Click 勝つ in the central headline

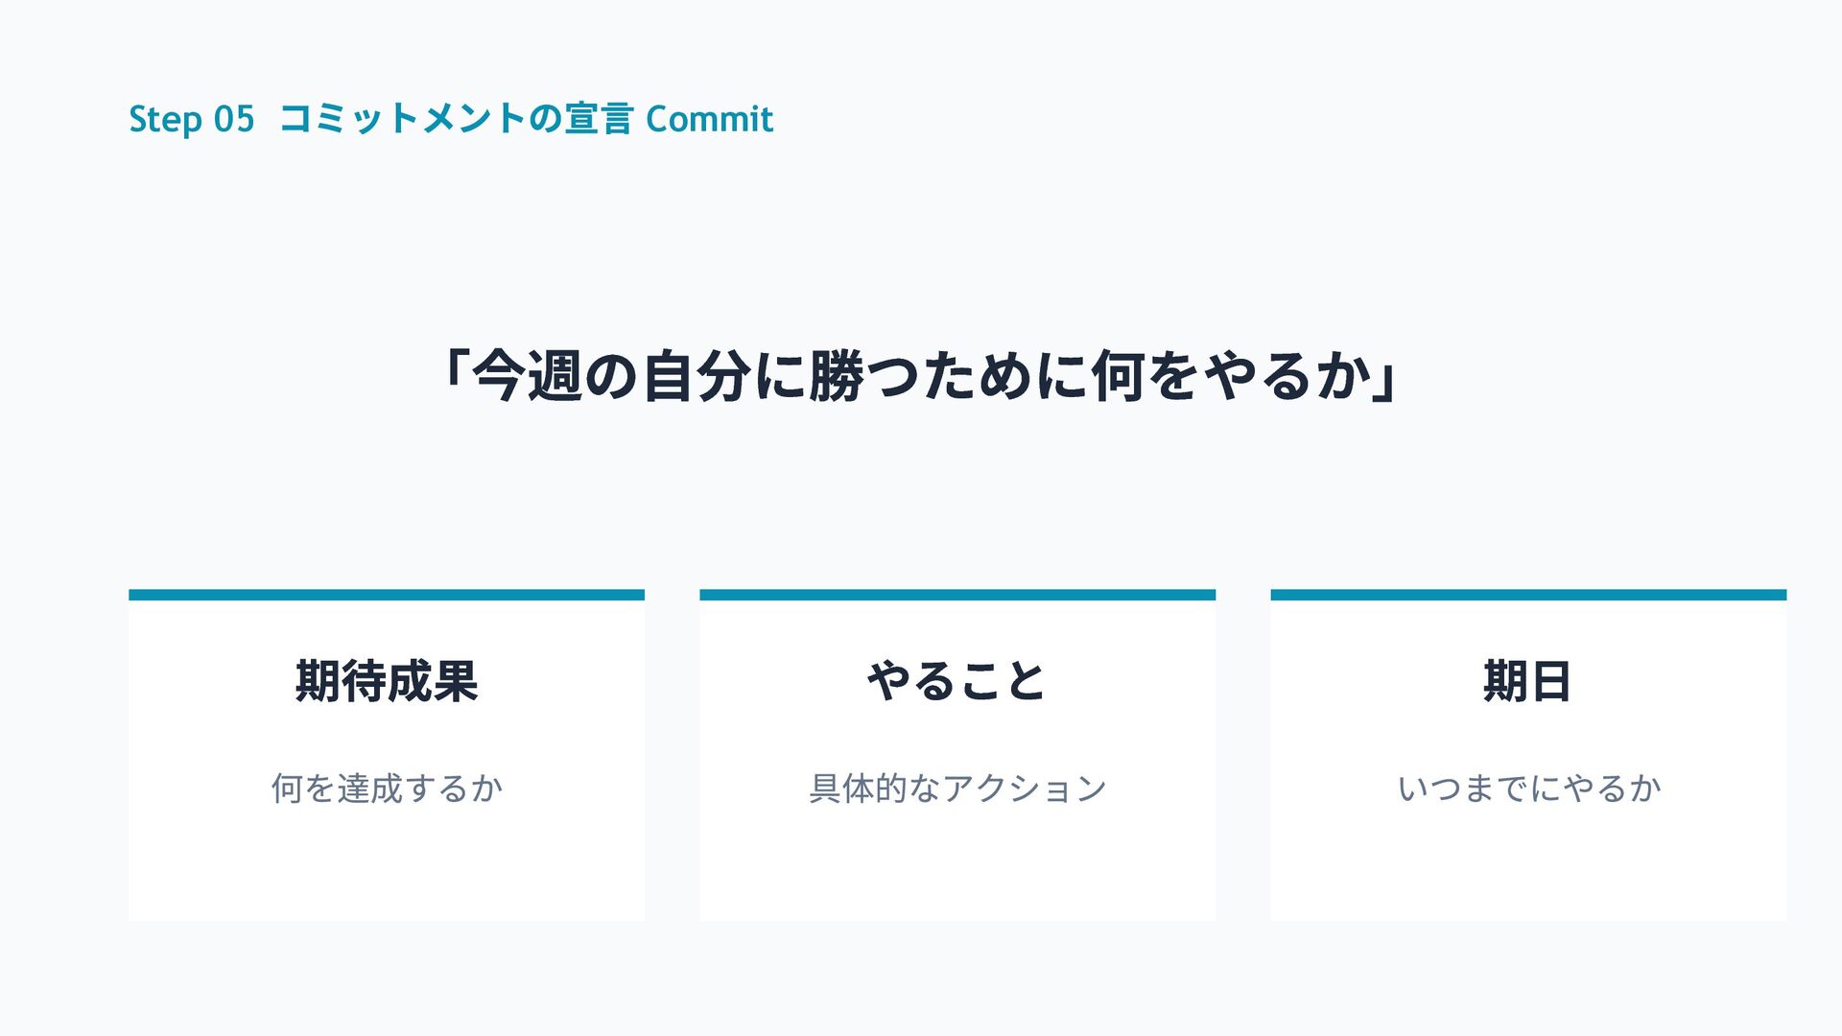pos(863,376)
